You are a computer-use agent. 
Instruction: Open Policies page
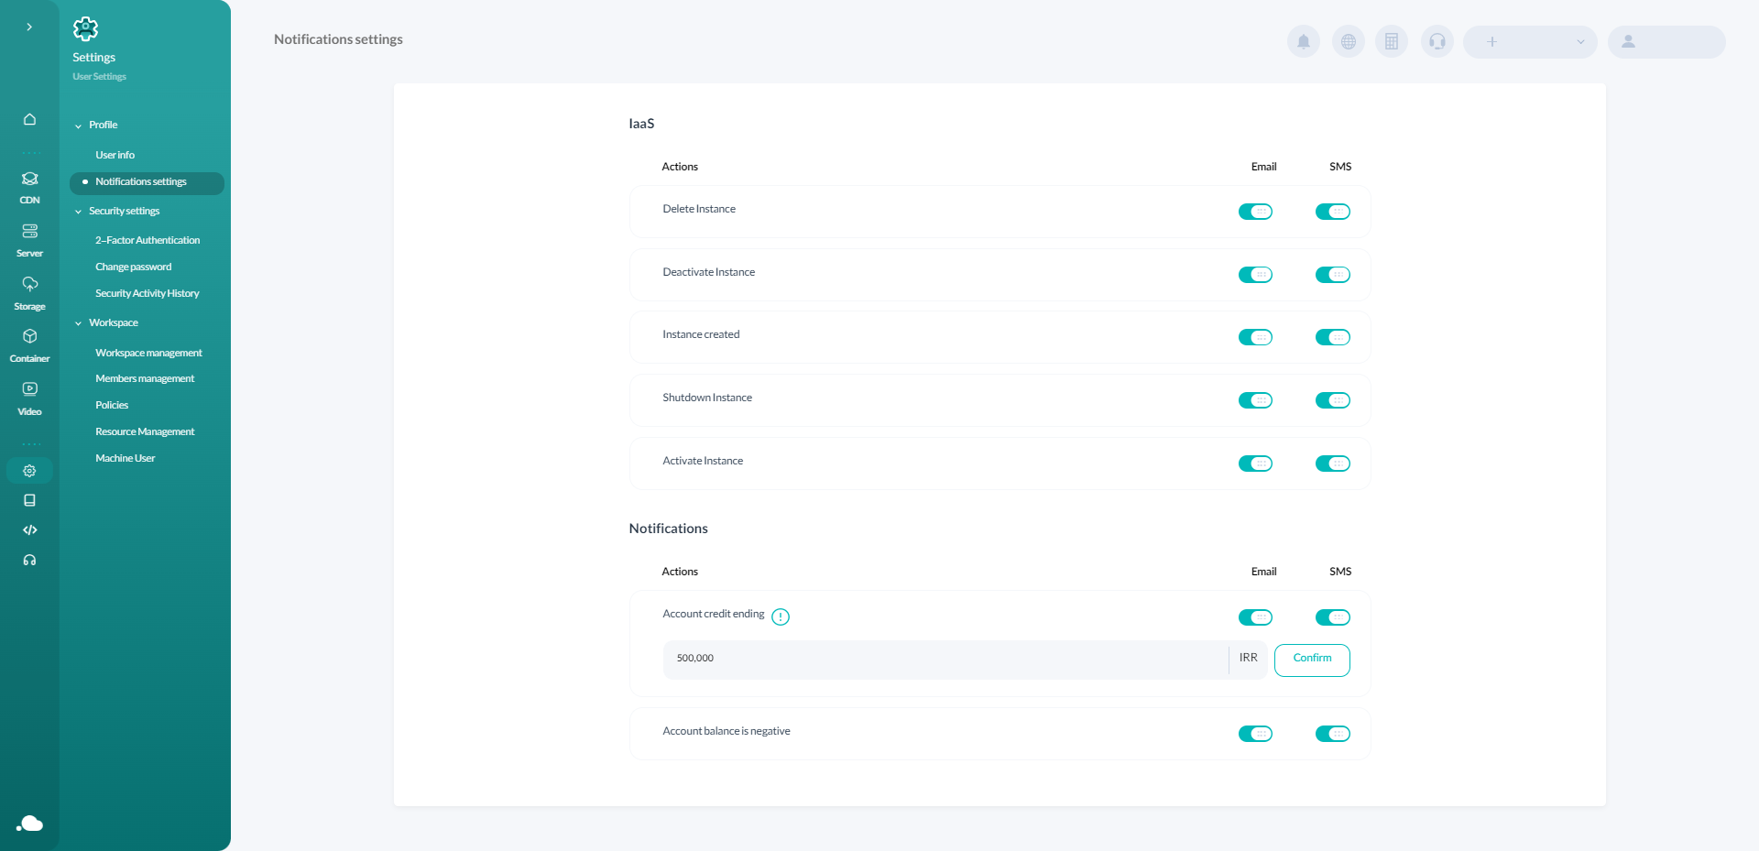click(x=112, y=405)
